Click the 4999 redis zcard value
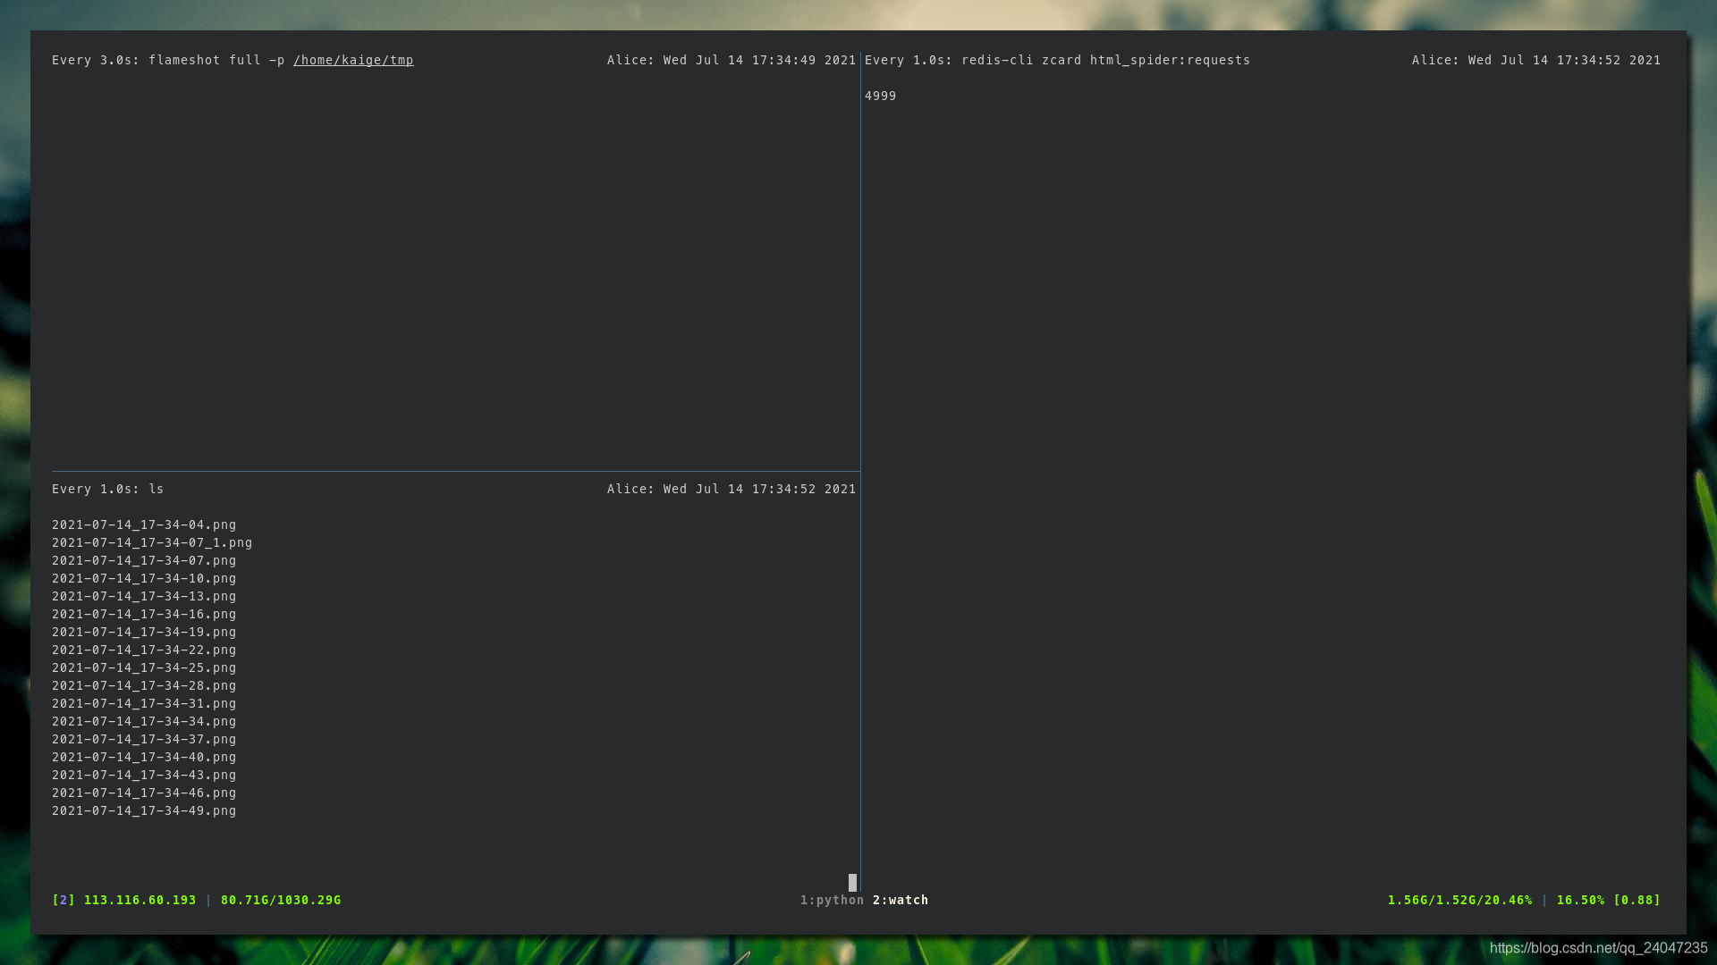1717x965 pixels. pos(880,96)
